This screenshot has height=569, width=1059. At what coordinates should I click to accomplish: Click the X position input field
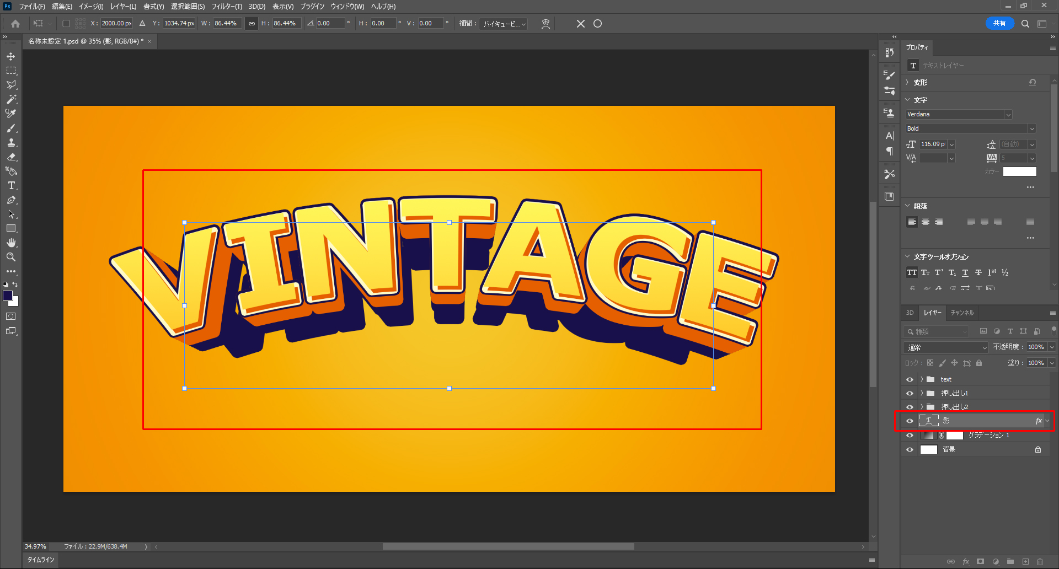tap(116, 23)
